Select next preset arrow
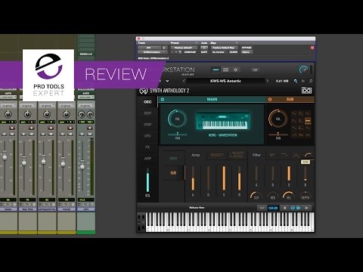Screen dimensions: 363x272 tap(267, 81)
